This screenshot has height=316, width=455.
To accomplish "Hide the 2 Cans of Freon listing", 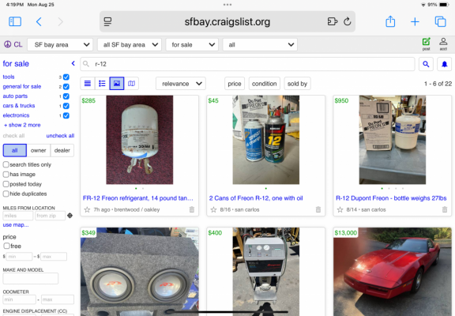I will [318, 209].
